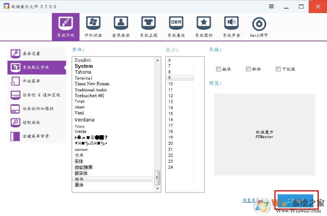Image resolution: width=327 pixels, height=216 pixels.
Task: Choose font size 12
Action: tap(171, 96)
